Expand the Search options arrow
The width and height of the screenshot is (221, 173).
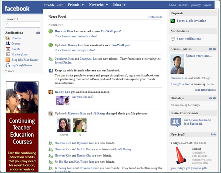(x=17, y=19)
